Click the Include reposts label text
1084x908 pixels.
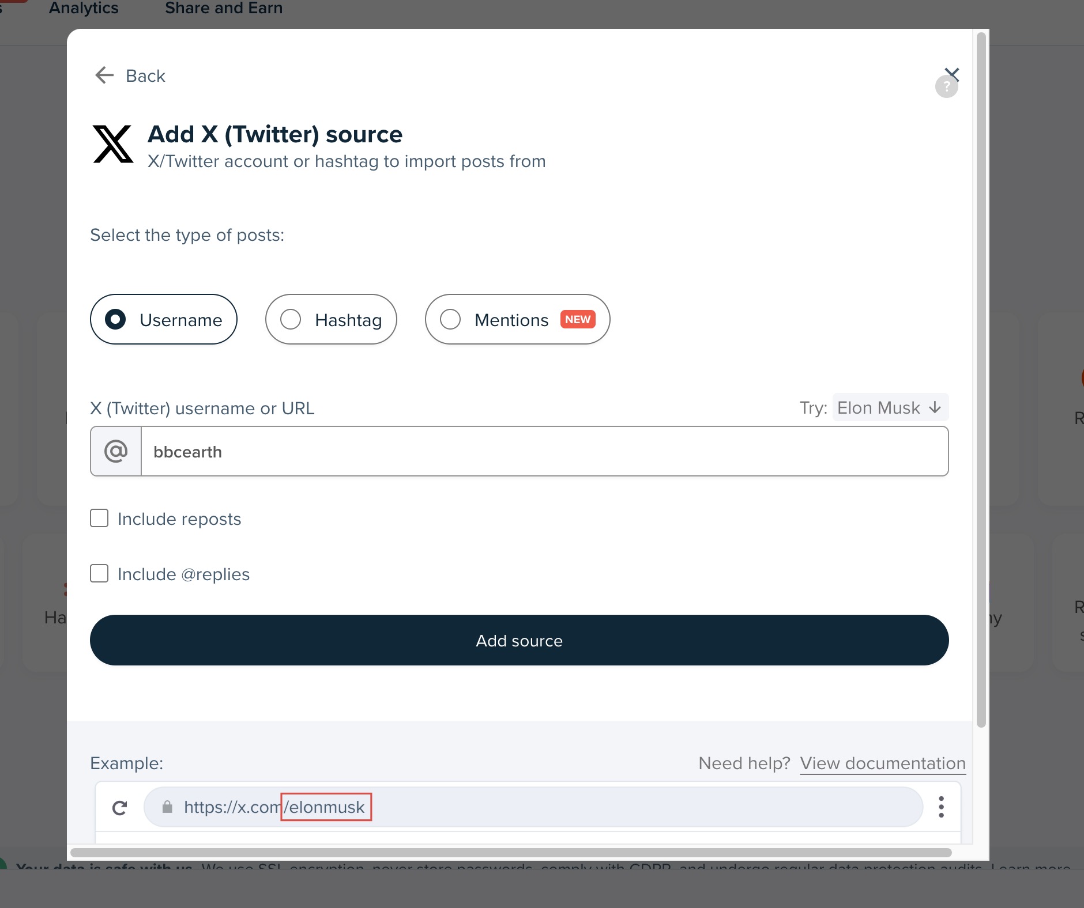[179, 519]
